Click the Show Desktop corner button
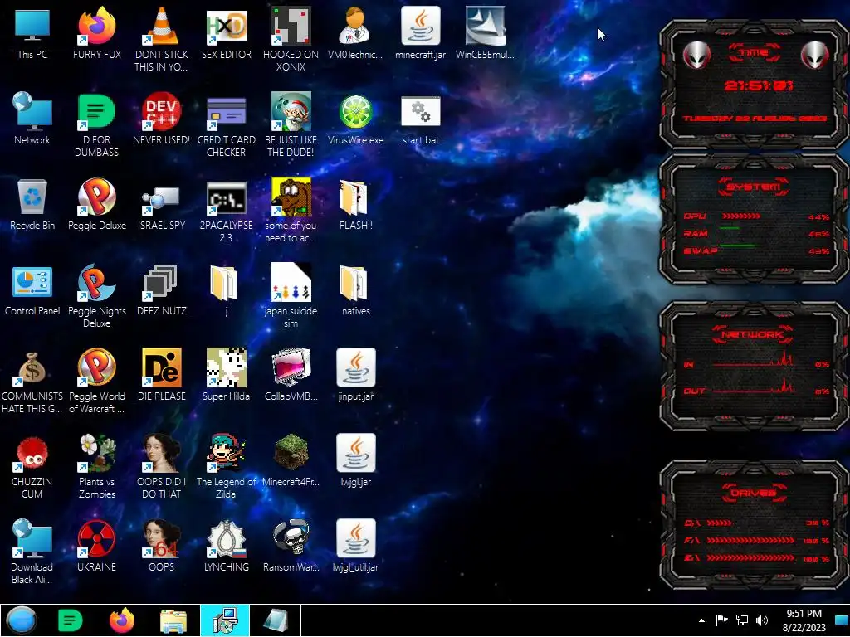 point(843,620)
